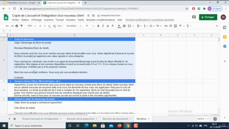Viewport: 229px width, 129px height.
Task: Format as percent
Action: [x=45, y=26]
